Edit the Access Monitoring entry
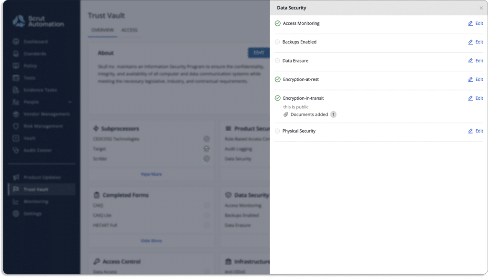The height and width of the screenshot is (277, 488). tap(476, 23)
